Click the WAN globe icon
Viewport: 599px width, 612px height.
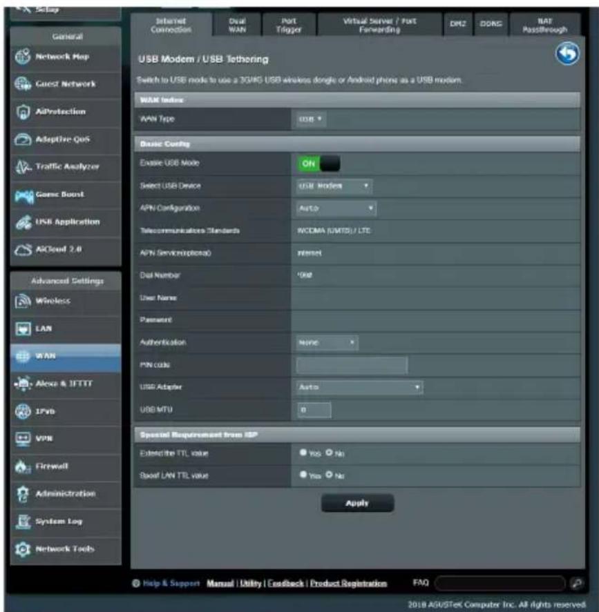[x=23, y=356]
